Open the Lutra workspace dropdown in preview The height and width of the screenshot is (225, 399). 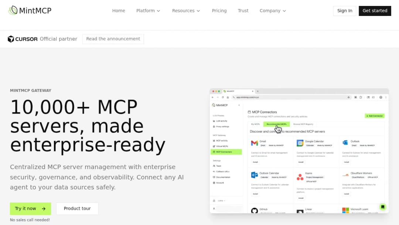pos(221,201)
